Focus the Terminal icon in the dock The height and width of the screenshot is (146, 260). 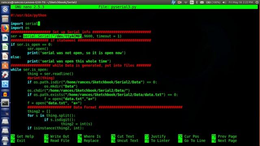[x=5, y=103]
